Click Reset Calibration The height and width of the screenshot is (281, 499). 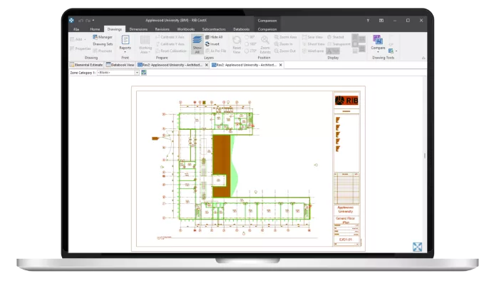[171, 51]
